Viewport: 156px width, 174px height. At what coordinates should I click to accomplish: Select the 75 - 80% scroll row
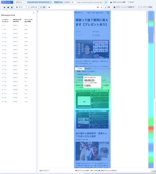18,86
